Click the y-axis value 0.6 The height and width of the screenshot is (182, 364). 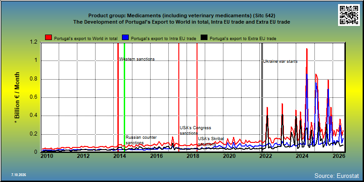coord(33,97)
